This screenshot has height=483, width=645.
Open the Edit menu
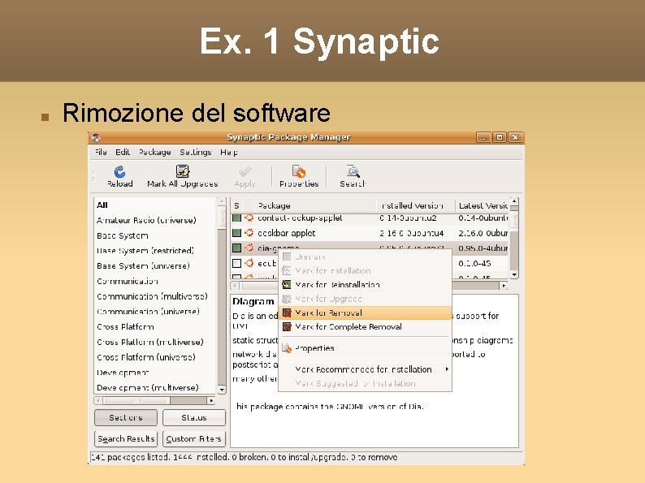pos(123,152)
